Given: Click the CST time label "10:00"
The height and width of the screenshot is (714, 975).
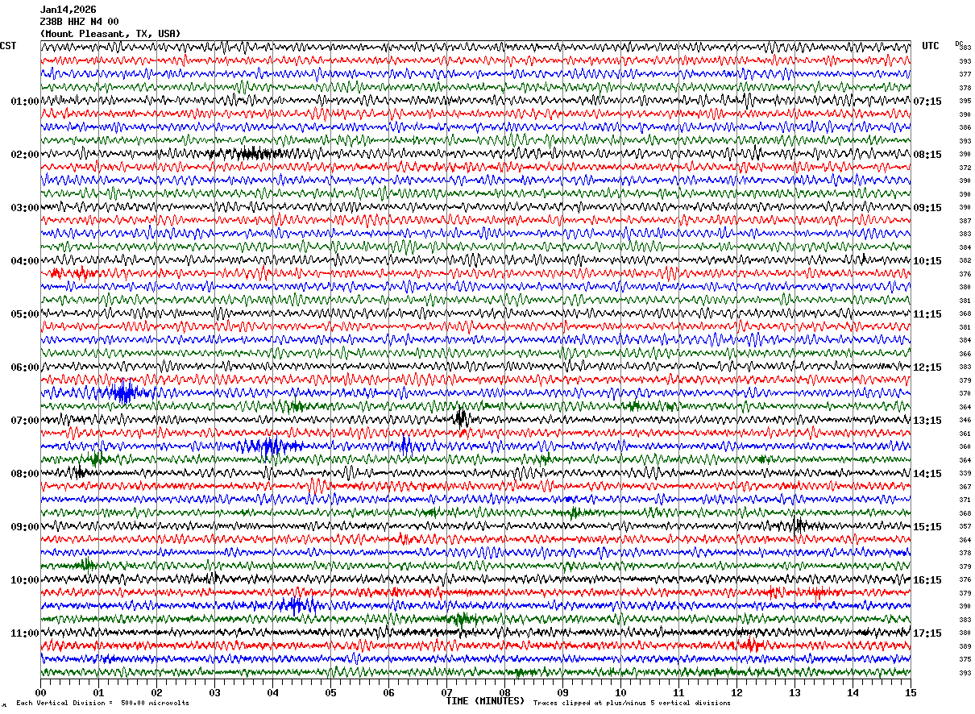Looking at the screenshot, I should pos(24,580).
